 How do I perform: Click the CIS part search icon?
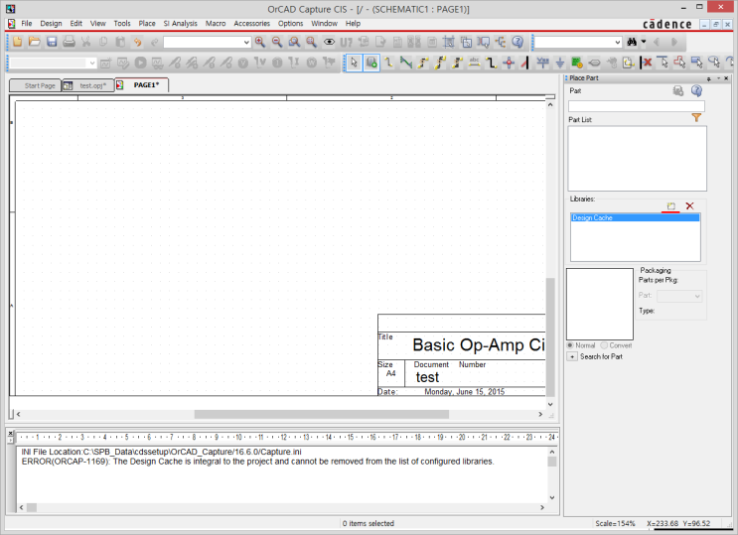click(x=678, y=90)
